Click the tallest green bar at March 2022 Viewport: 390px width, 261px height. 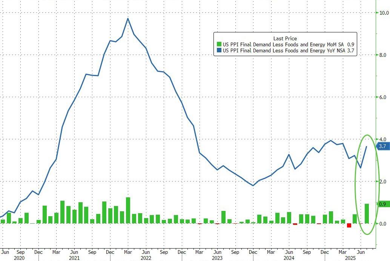(128, 210)
